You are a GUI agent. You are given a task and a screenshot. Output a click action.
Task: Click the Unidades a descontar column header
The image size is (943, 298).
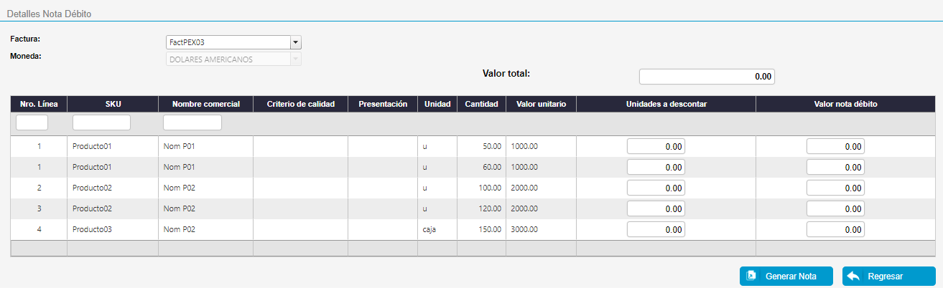click(666, 104)
